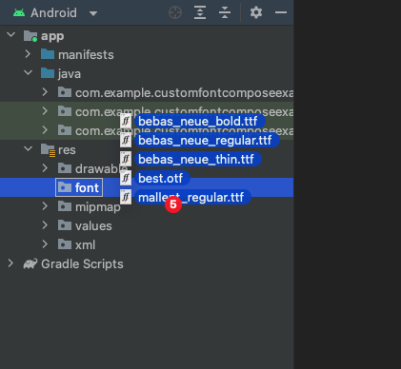Collapse the java folder
The width and height of the screenshot is (401, 369).
(29, 73)
